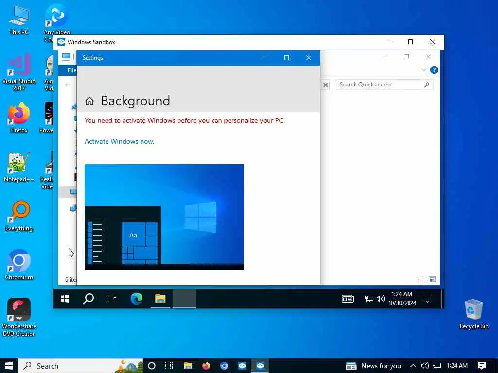Screen dimensions: 498x373
Task: Open sandbox Task View button
Action: pos(112,299)
